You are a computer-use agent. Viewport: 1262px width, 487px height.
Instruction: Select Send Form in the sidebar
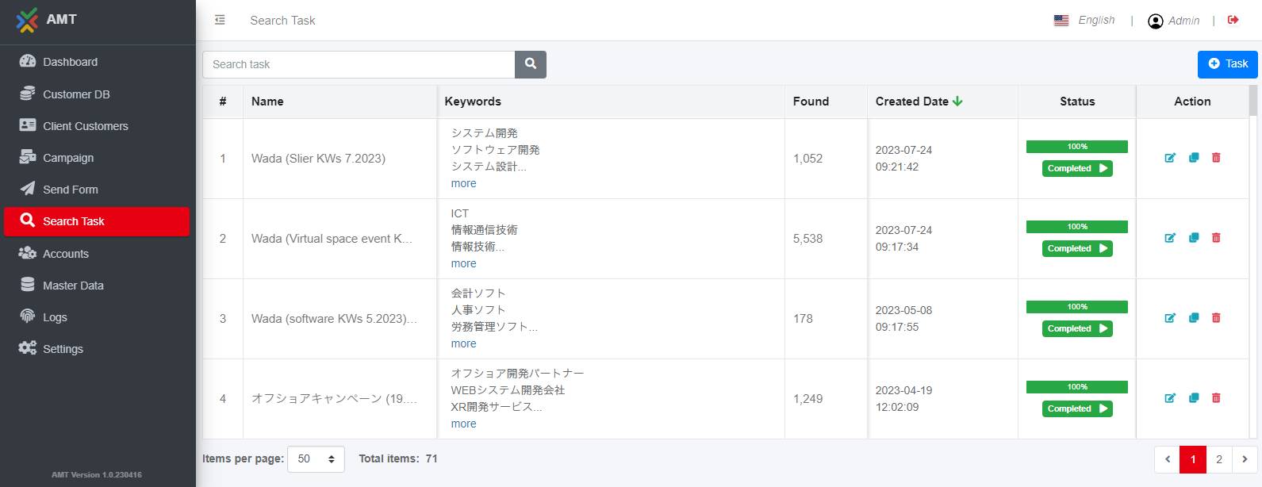click(98, 189)
